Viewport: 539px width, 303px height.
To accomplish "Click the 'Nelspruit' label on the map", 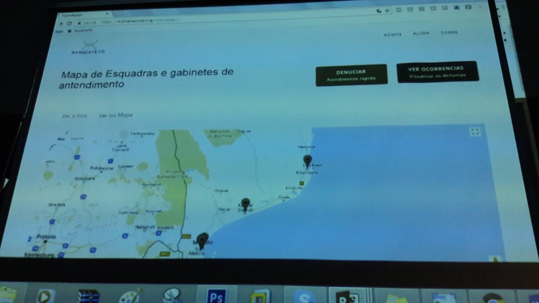I will click(x=145, y=227).
